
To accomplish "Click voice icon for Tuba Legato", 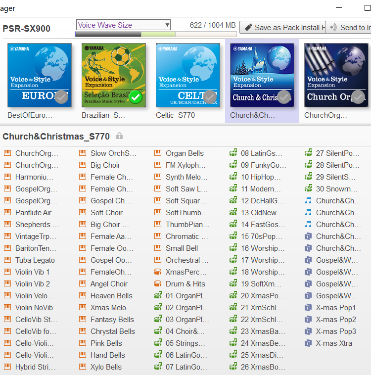I will pyautogui.click(x=7, y=260).
